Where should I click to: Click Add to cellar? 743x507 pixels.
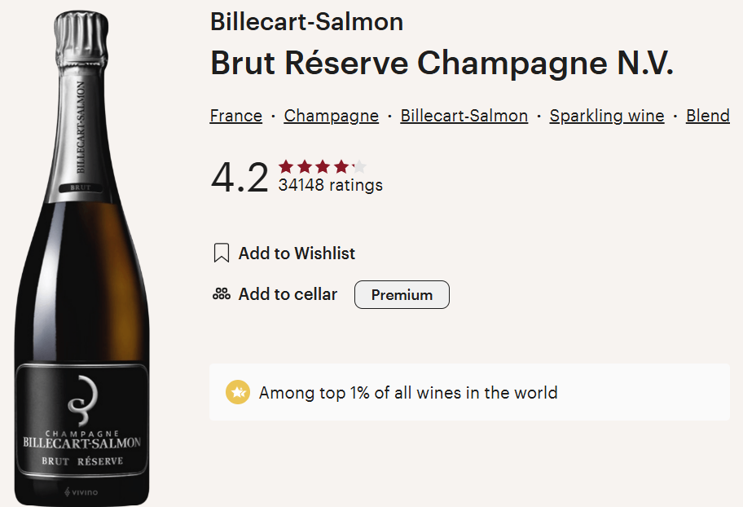point(288,294)
